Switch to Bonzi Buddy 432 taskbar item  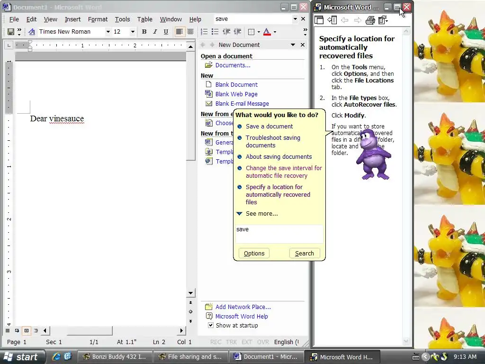pos(115,357)
